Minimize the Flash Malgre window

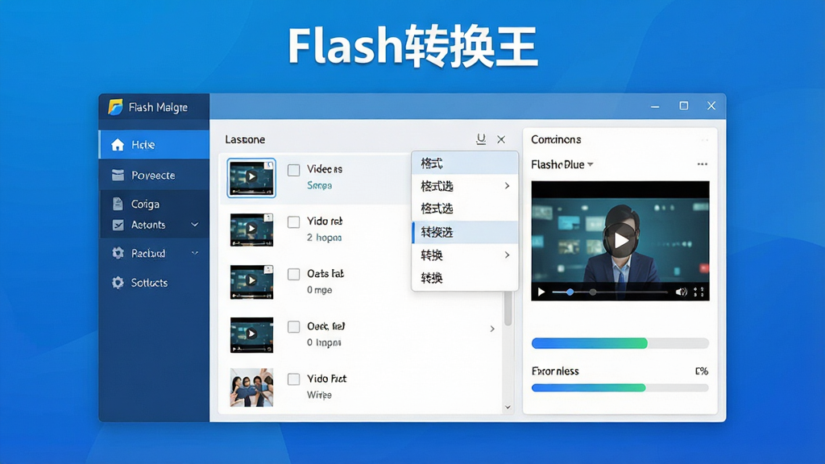pos(655,106)
